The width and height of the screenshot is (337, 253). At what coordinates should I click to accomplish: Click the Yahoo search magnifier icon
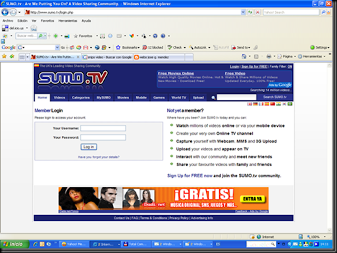[323, 12]
